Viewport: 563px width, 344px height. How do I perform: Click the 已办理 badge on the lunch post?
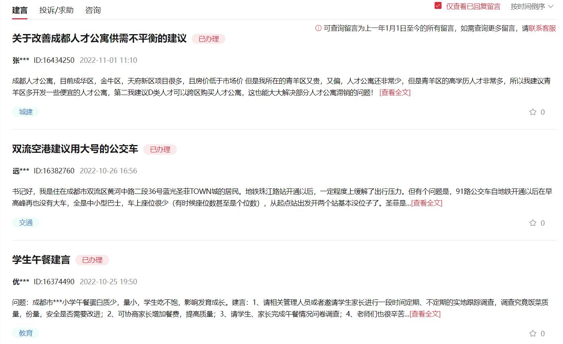(x=93, y=260)
